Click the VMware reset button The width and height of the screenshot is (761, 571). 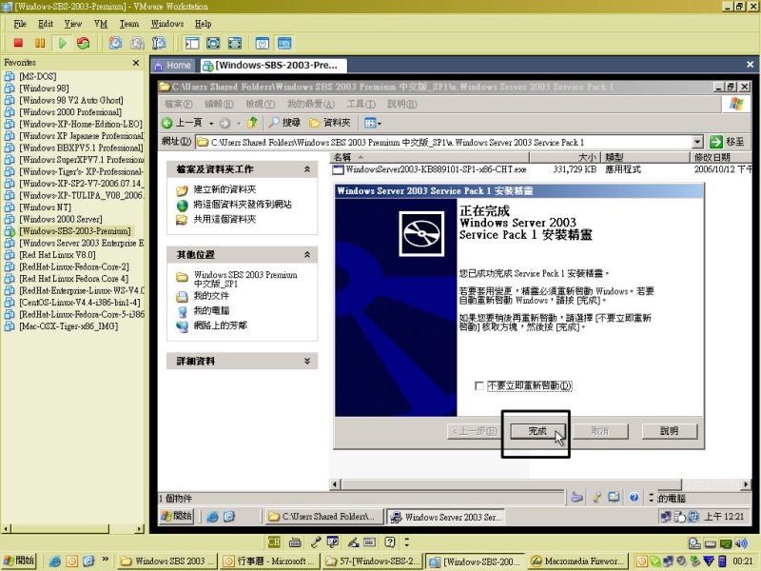(x=84, y=43)
